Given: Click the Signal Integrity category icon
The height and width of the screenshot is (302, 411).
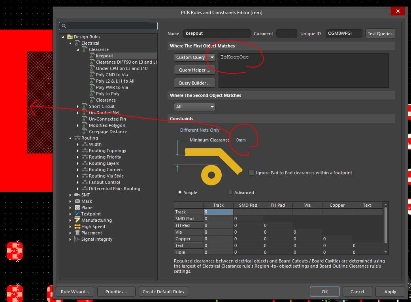Looking at the screenshot, I should click(77, 239).
